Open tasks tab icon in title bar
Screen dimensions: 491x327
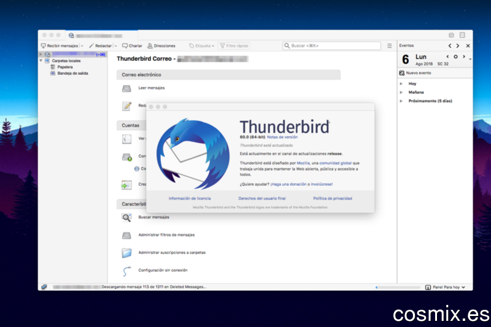pyautogui.click(x=462, y=35)
